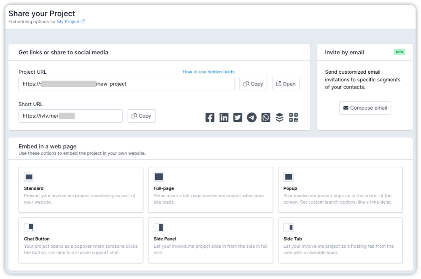This screenshot has width=421, height=279.
Task: Select the Popup embed icon
Action: click(x=289, y=177)
